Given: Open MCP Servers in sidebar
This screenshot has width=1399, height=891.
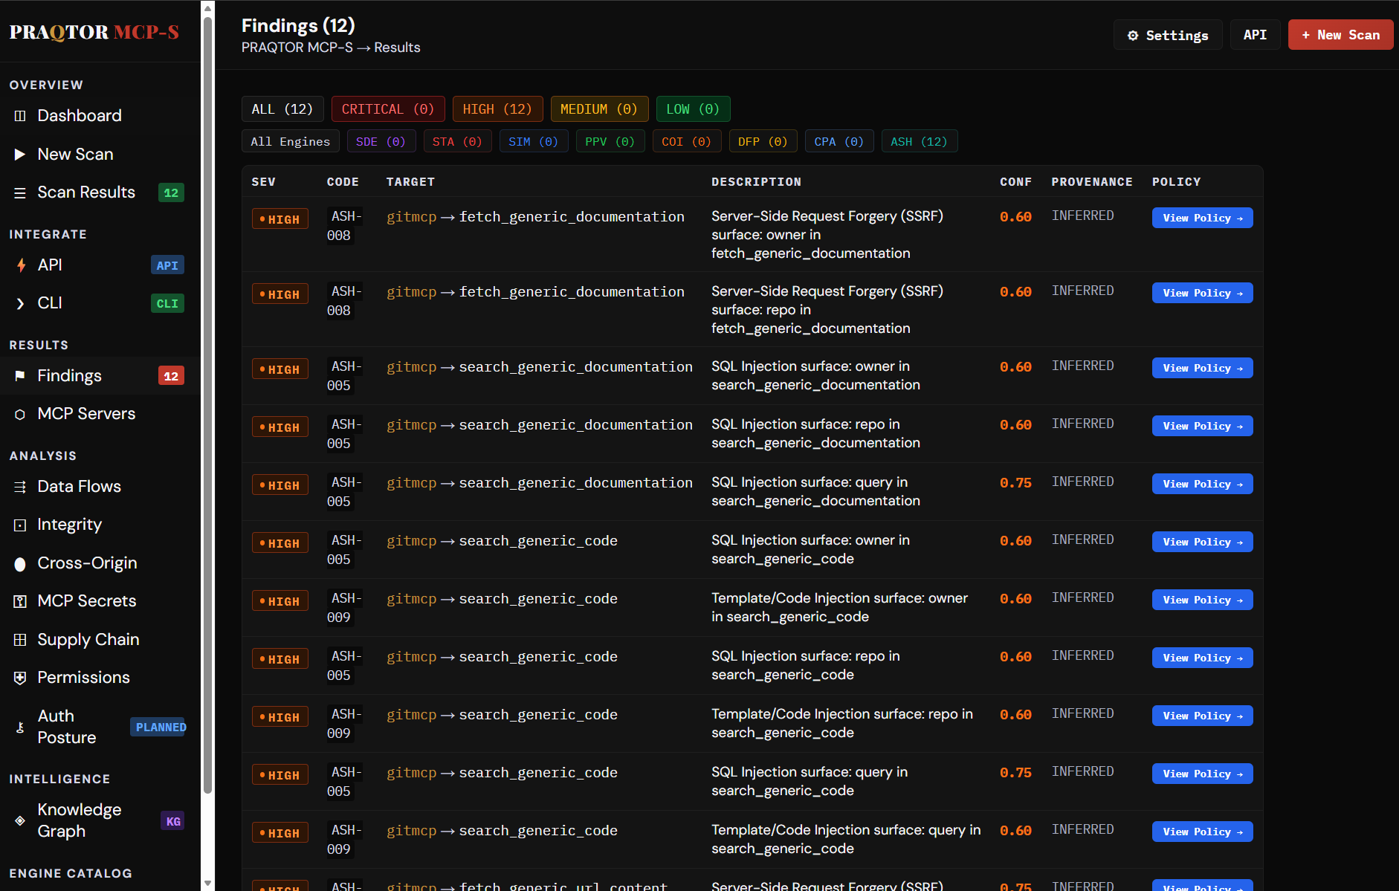Looking at the screenshot, I should coord(86,414).
